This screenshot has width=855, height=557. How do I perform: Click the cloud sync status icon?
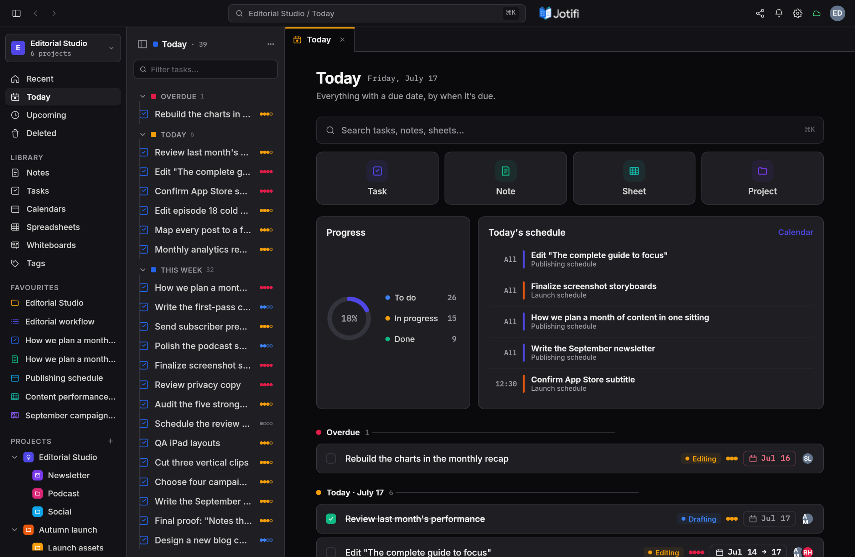click(x=817, y=13)
